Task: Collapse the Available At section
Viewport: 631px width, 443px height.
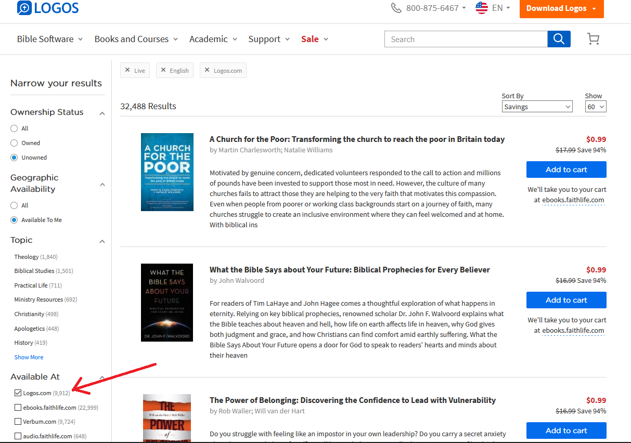Action: (102, 377)
